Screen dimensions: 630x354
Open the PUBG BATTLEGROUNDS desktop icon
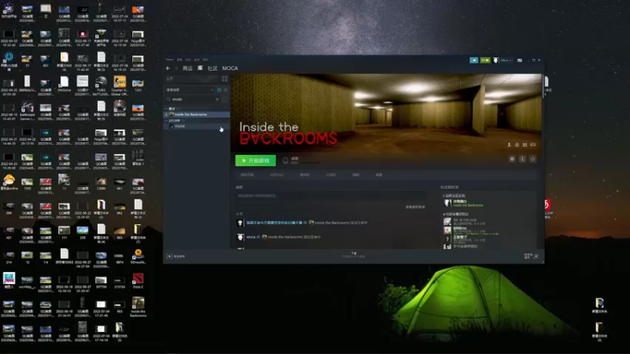tap(101, 84)
